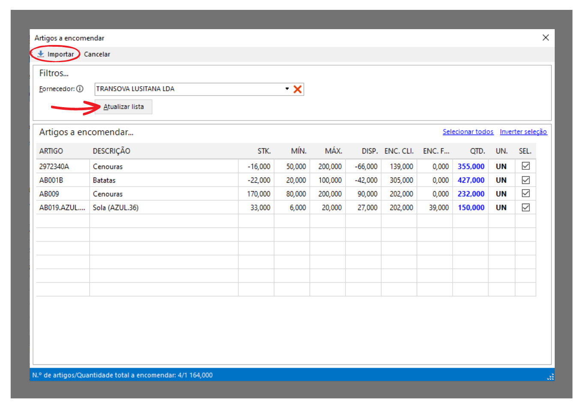Click Cancelar in the toolbar
This screenshot has width=580, height=406.
tap(97, 54)
